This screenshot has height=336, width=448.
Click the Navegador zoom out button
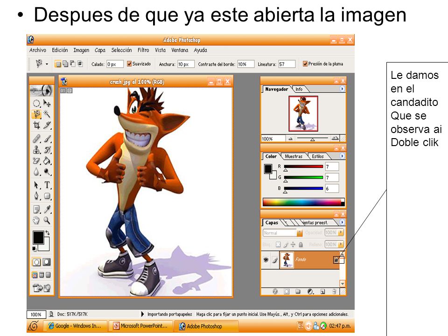click(291, 139)
